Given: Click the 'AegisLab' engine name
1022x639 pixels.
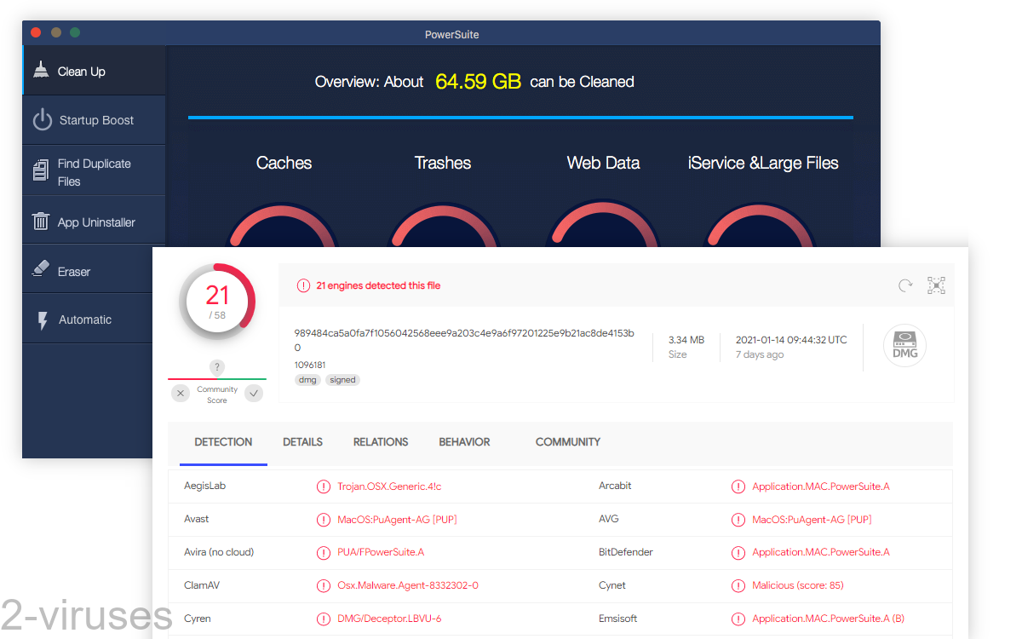Looking at the screenshot, I should 204,486.
